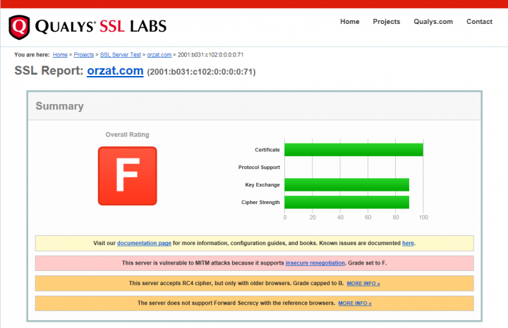Click the Qualys shield logo icon
This screenshot has height=328, width=508.
pyautogui.click(x=20, y=27)
